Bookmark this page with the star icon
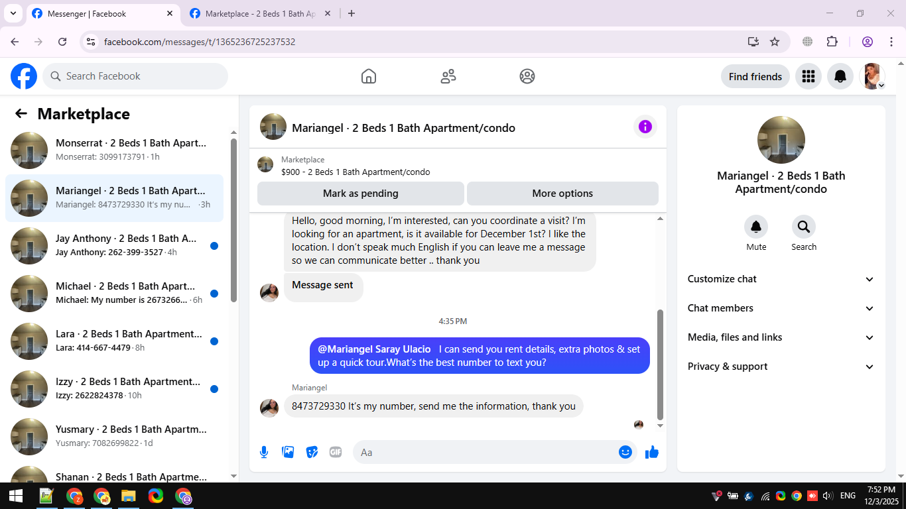The image size is (906, 509). tap(775, 42)
